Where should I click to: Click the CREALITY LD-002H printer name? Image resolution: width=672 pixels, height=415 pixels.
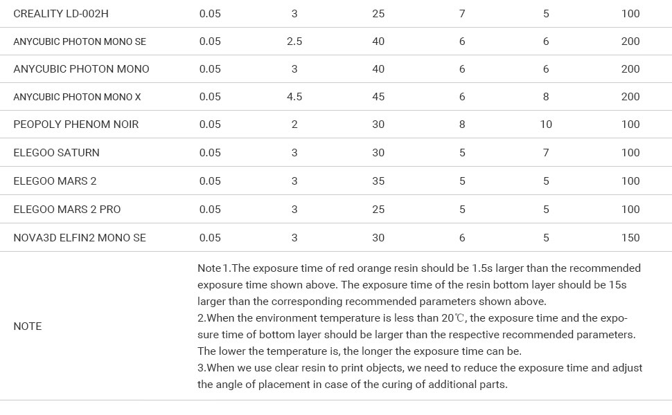point(61,13)
